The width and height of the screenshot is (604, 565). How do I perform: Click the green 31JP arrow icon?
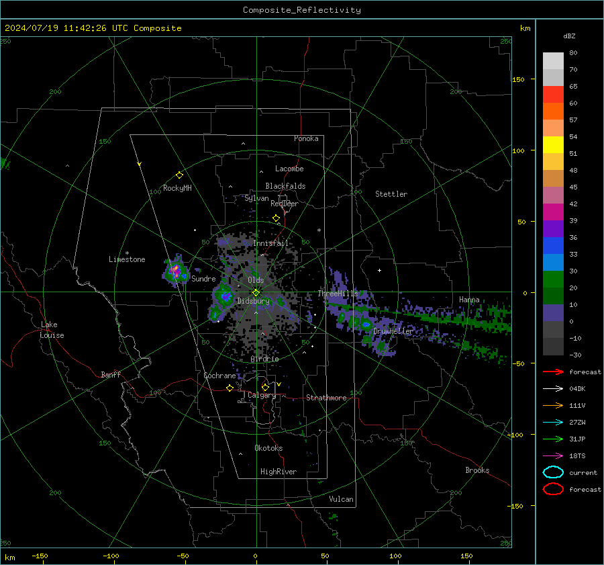coord(553,439)
